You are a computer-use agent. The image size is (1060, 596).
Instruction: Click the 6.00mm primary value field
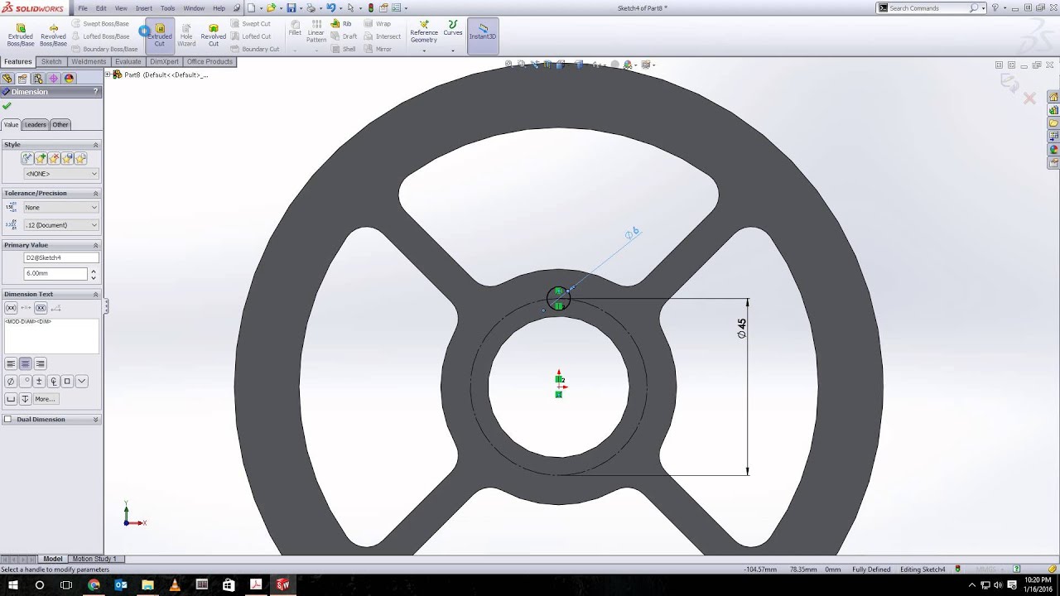pos(55,274)
